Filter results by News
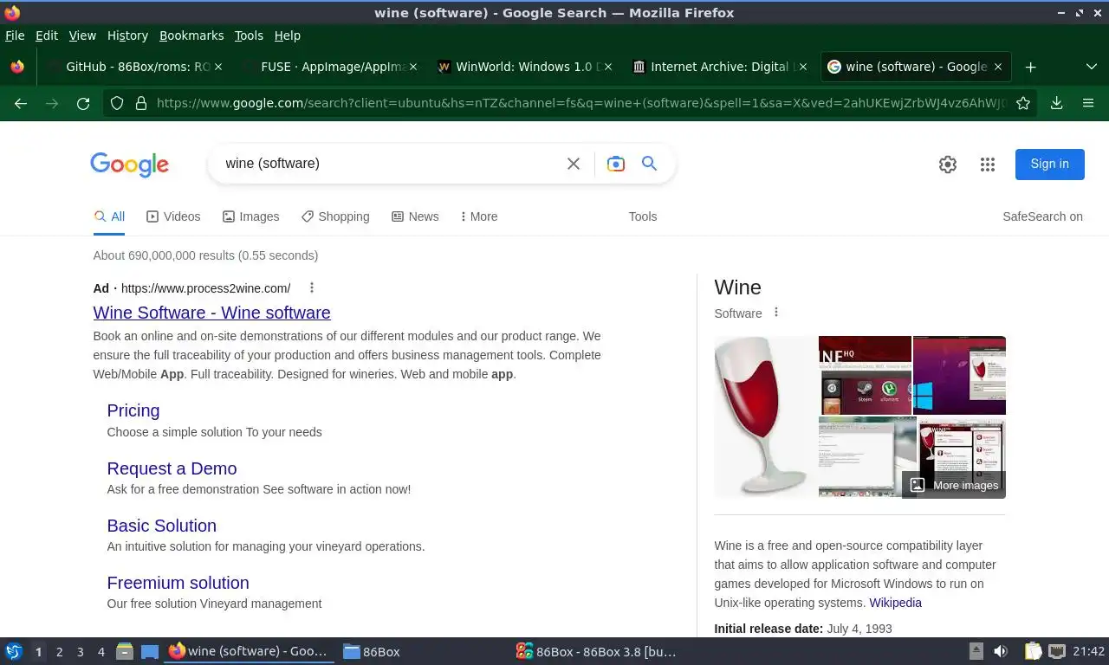This screenshot has height=665, width=1109. click(415, 216)
